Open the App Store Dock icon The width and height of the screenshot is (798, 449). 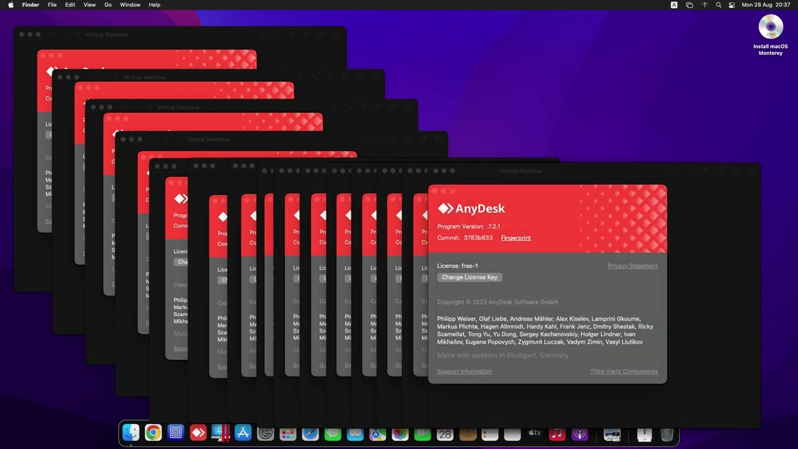[x=243, y=432]
